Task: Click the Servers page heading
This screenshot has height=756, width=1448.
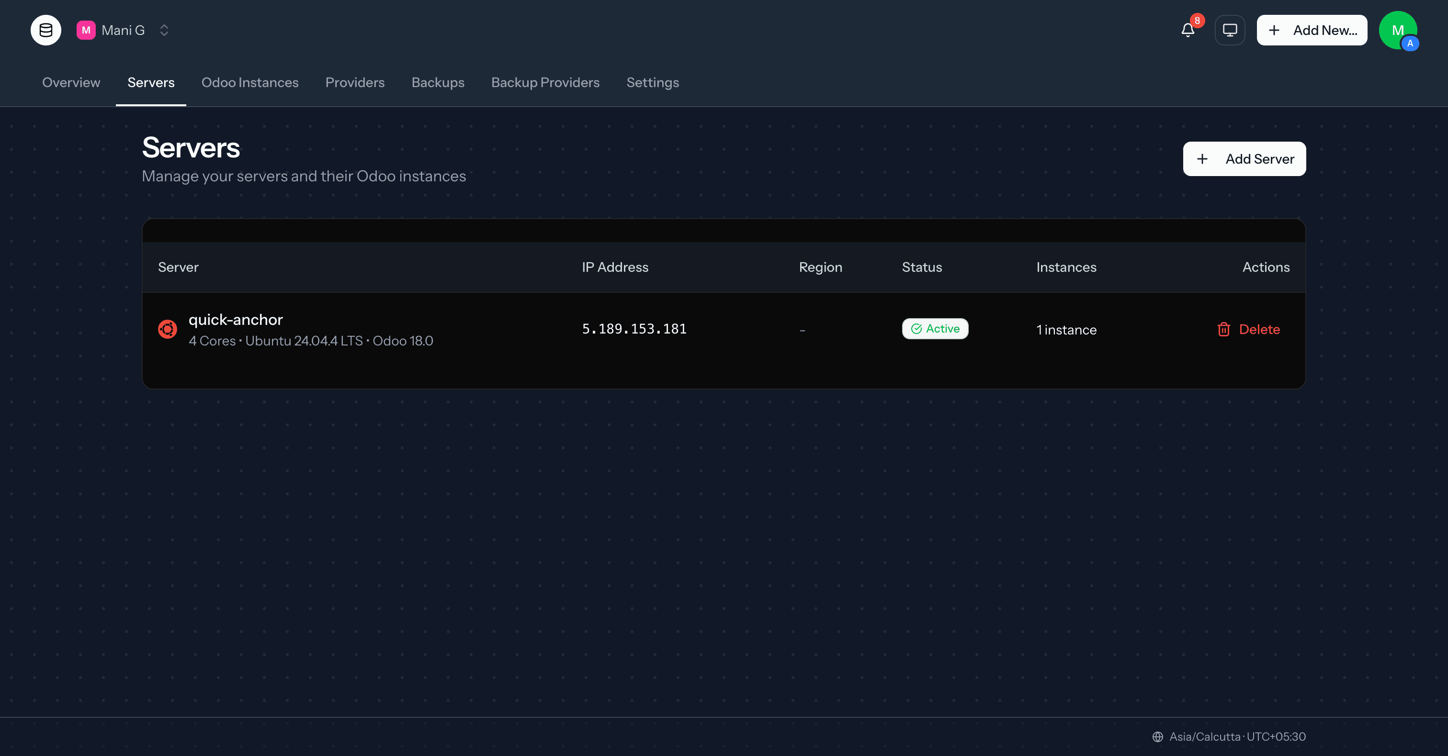Action: [x=191, y=148]
